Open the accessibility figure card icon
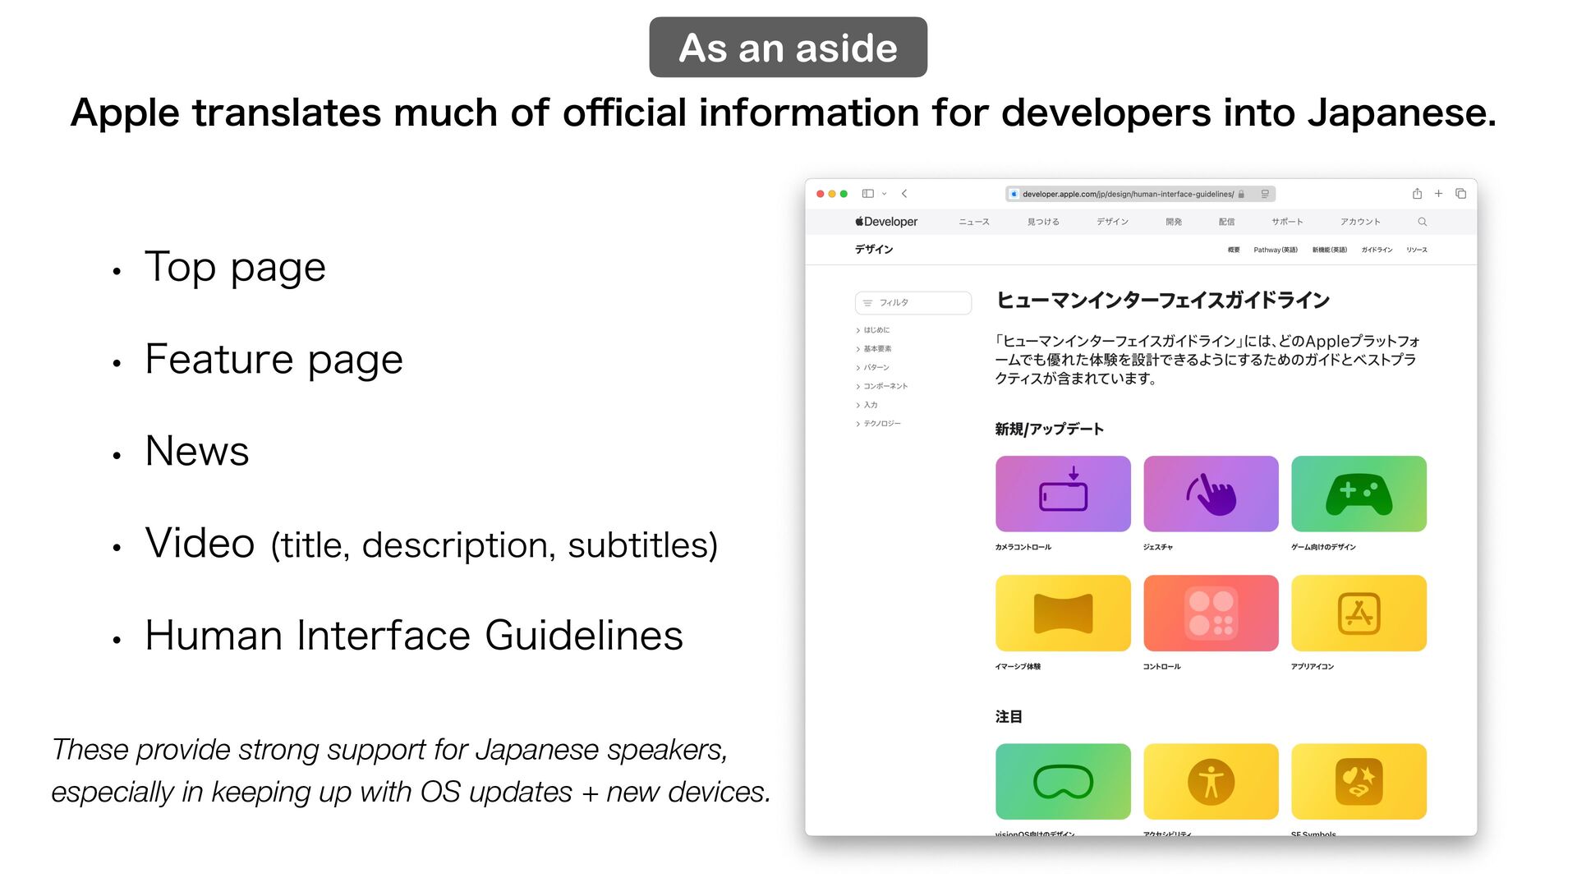This screenshot has height=887, width=1577. [x=1211, y=781]
